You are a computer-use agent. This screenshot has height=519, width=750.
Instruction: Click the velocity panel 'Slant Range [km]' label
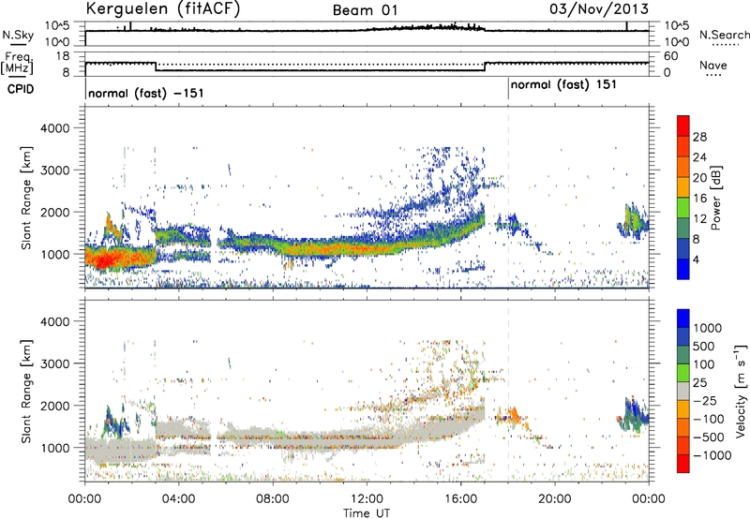(x=26, y=392)
